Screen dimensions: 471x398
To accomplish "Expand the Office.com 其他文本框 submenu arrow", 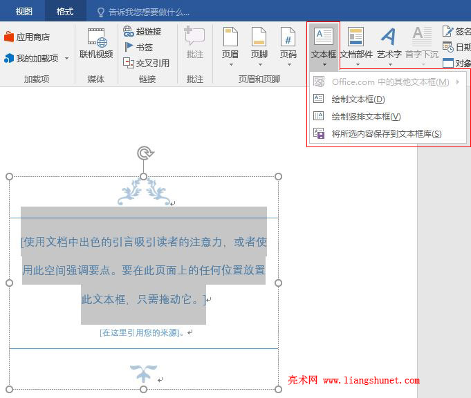I will click(x=457, y=82).
